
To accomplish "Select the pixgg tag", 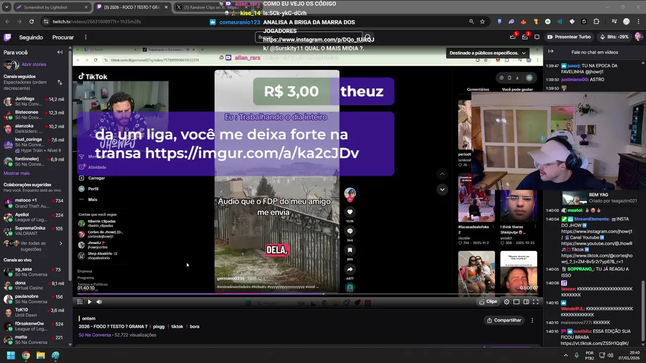I will click(158, 327).
